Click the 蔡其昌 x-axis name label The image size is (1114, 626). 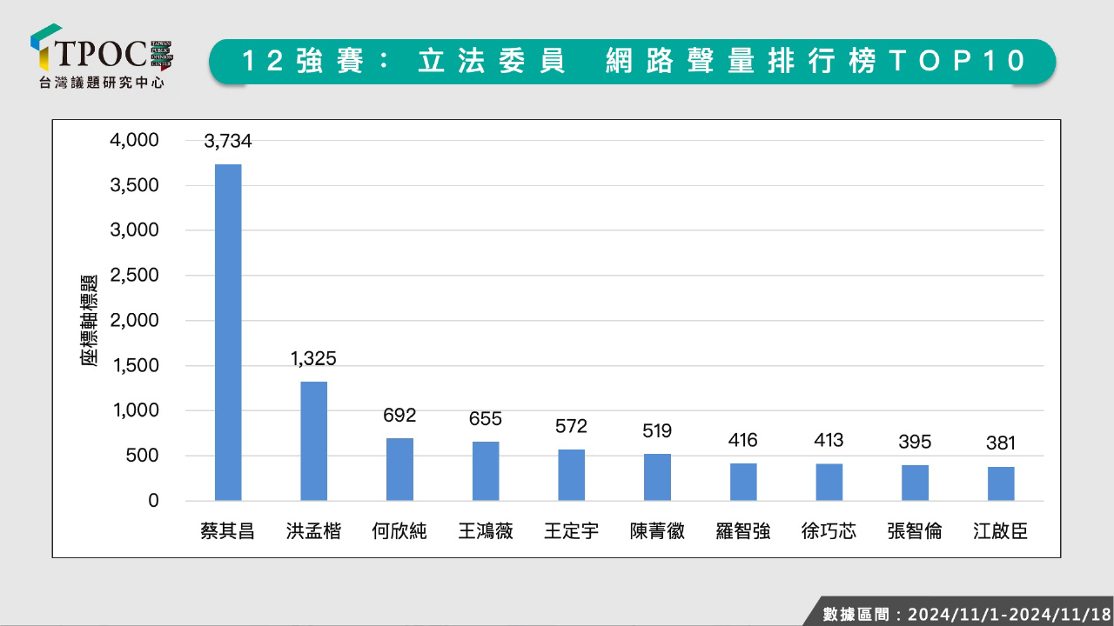click(x=228, y=531)
